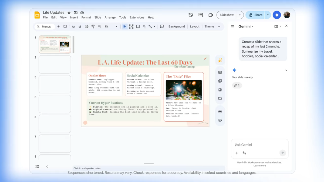Collapse the filmstrip panel arrow
The image size is (324, 182).
click(47, 167)
